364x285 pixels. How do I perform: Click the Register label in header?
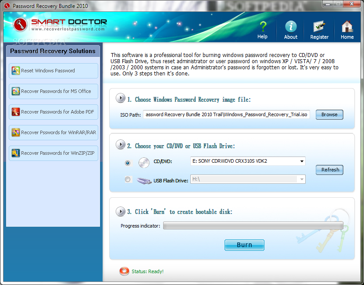click(319, 37)
